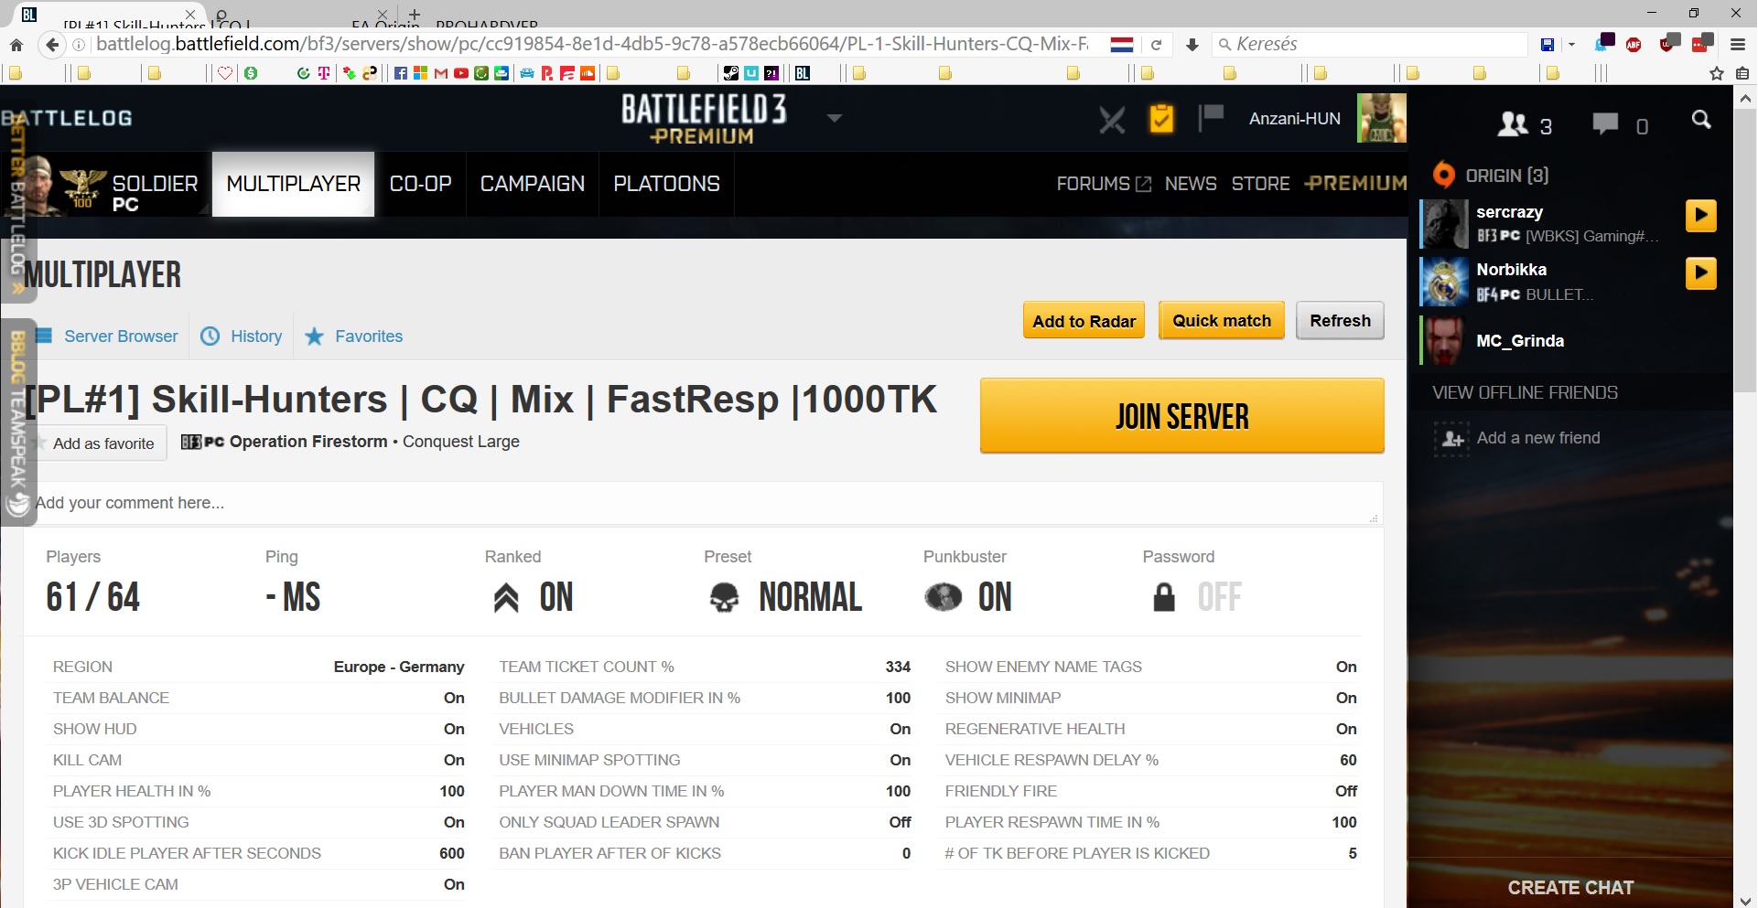Click View Offline Friends
The width and height of the screenshot is (1758, 908).
click(x=1526, y=393)
